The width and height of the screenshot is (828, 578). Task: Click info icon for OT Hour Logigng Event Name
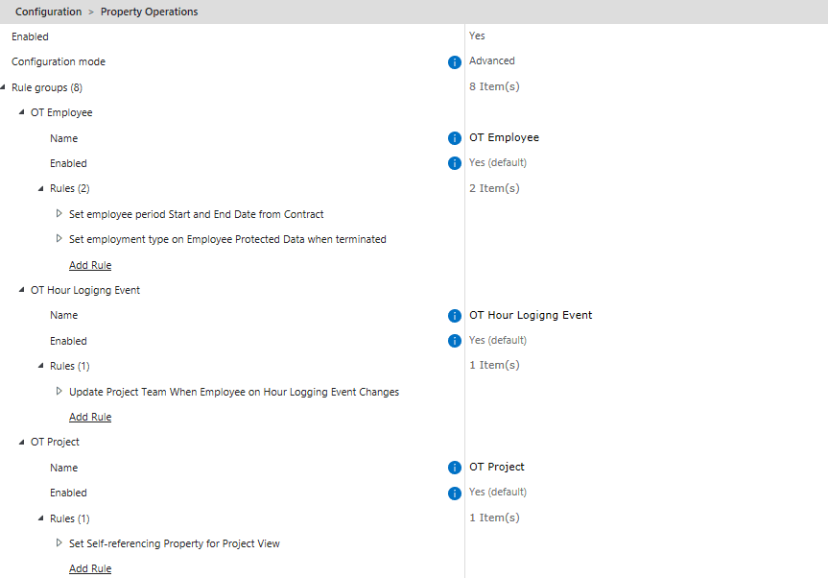click(x=455, y=316)
